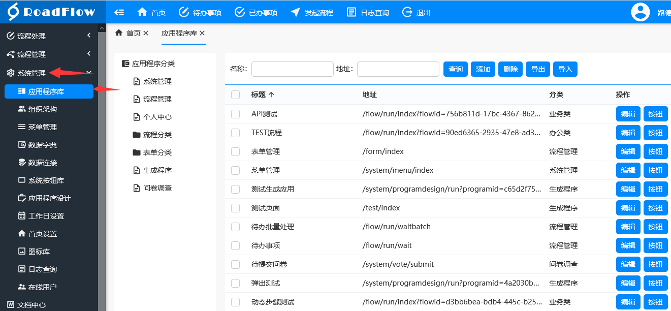The height and width of the screenshot is (311, 671).
Task: Click 按钮 for 弹出测试 row
Action: tap(656, 283)
